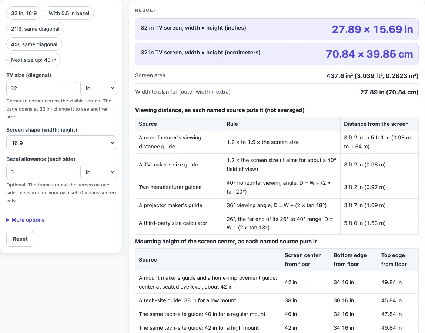The width and height of the screenshot is (425, 333).
Task: Pick the "4:3, same diagonal" preset
Action: point(34,44)
